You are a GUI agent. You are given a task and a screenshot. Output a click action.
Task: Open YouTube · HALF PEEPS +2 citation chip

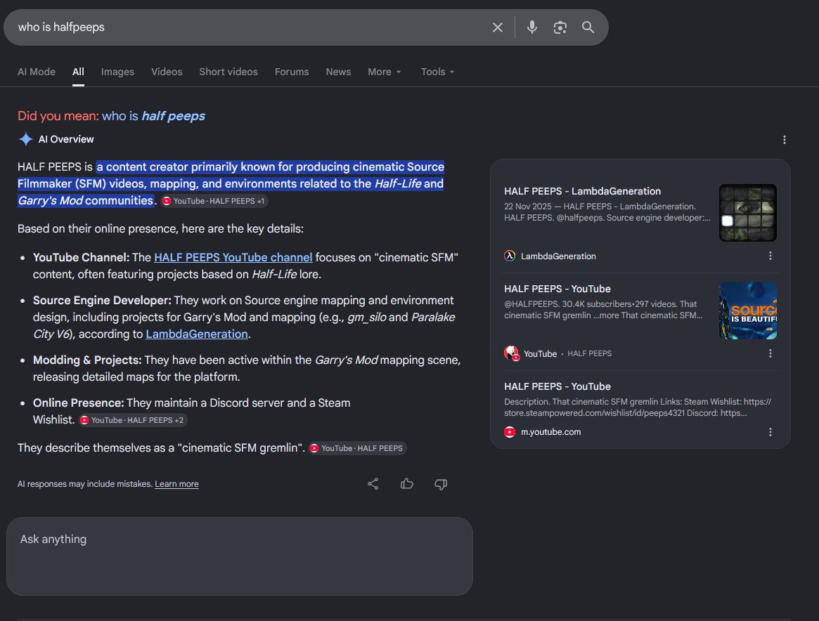coord(133,420)
